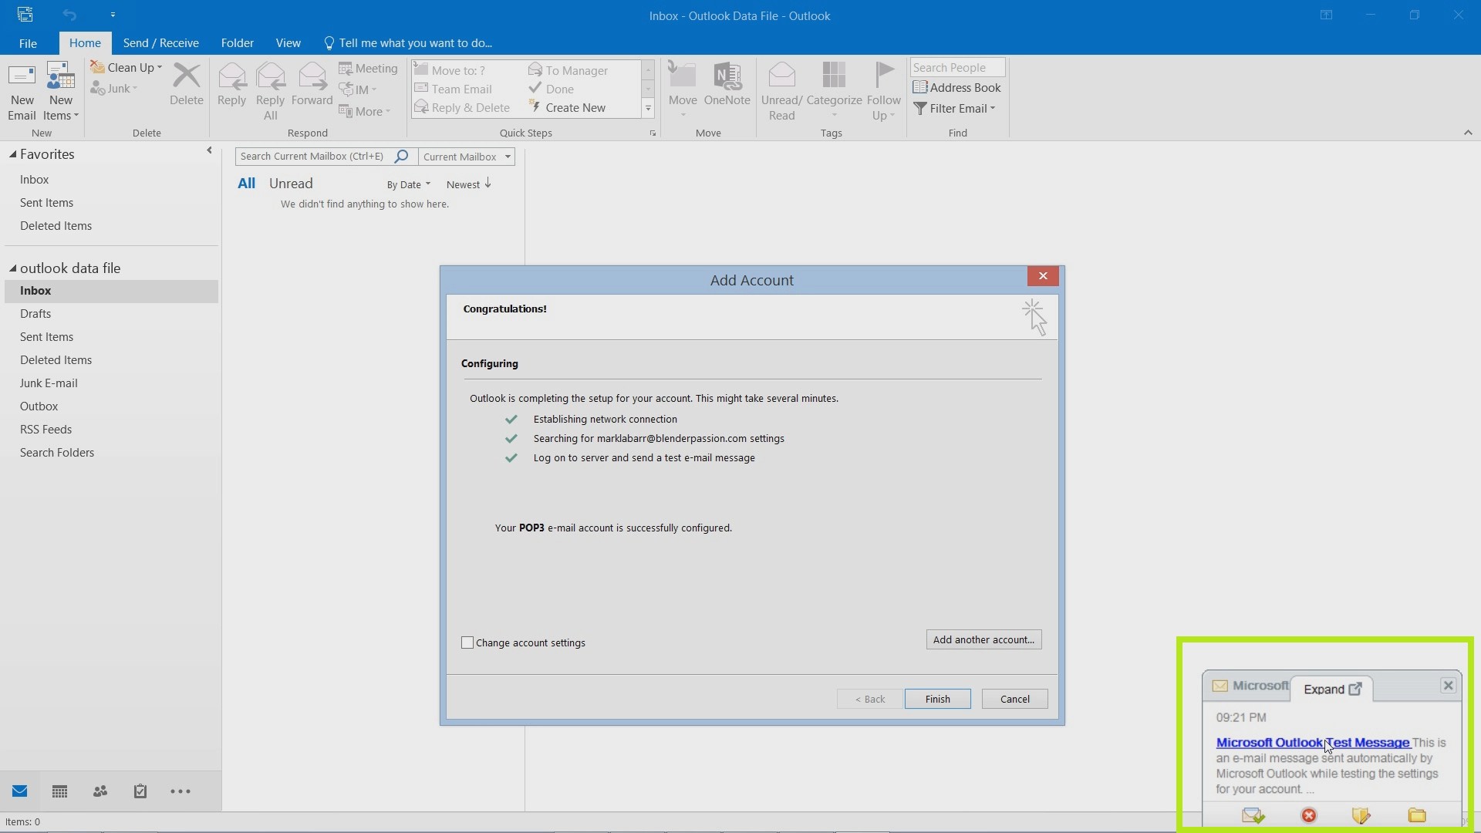Image resolution: width=1481 pixels, height=833 pixels.
Task: Collapse the outlook data file tree
Action: (12, 268)
